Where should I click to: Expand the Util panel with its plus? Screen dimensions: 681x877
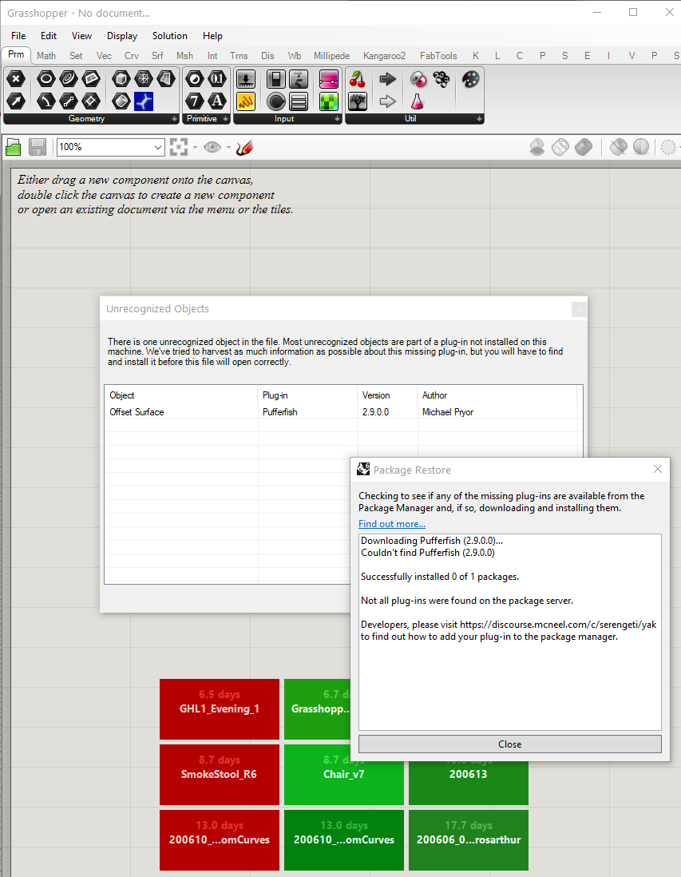point(479,119)
